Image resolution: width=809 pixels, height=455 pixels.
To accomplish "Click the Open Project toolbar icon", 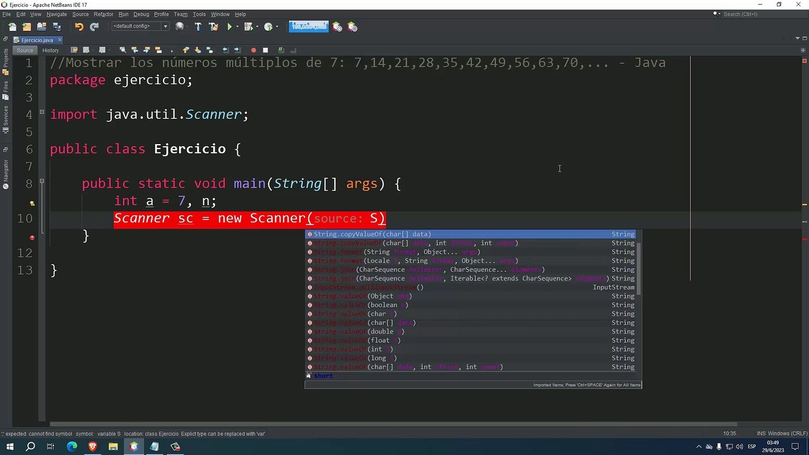I will point(42,27).
